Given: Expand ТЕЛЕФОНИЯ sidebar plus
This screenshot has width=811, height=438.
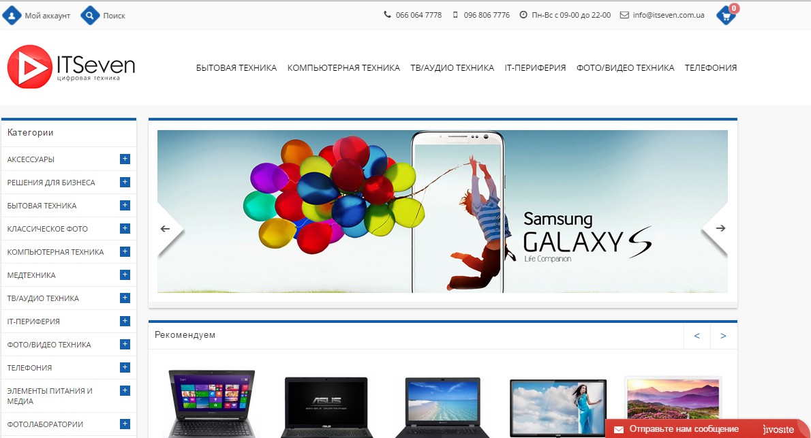Looking at the screenshot, I should click(125, 367).
